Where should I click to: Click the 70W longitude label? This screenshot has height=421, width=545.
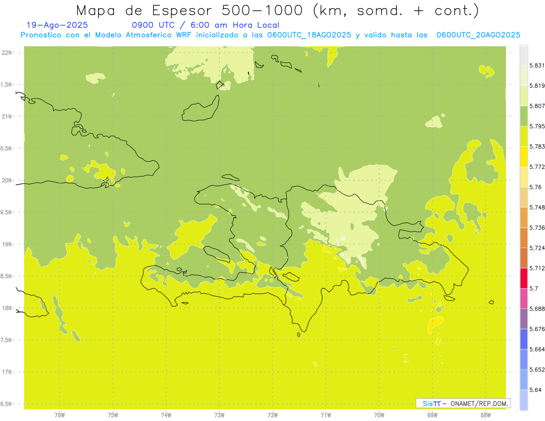pyautogui.click(x=379, y=415)
